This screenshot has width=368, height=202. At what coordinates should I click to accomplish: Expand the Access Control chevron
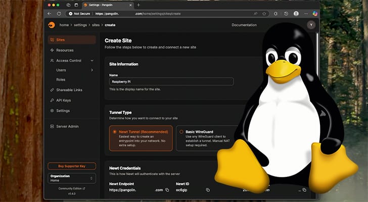pyautogui.click(x=92, y=61)
